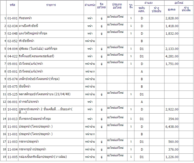Click labor level A in row 12
Image resolution: width=194 pixels, height=163 pixels.
pos(142,102)
